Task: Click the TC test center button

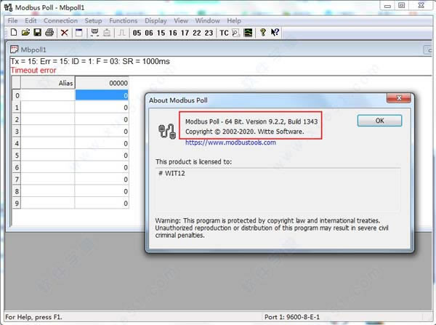Action: pyautogui.click(x=225, y=33)
